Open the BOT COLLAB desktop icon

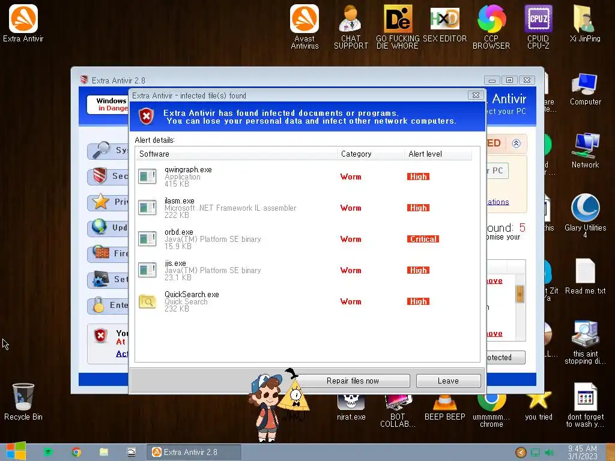(398, 411)
